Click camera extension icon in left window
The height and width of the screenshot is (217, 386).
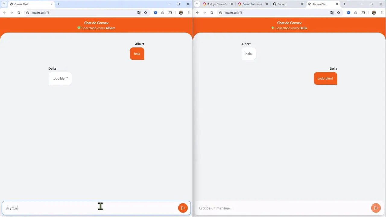coord(163,13)
